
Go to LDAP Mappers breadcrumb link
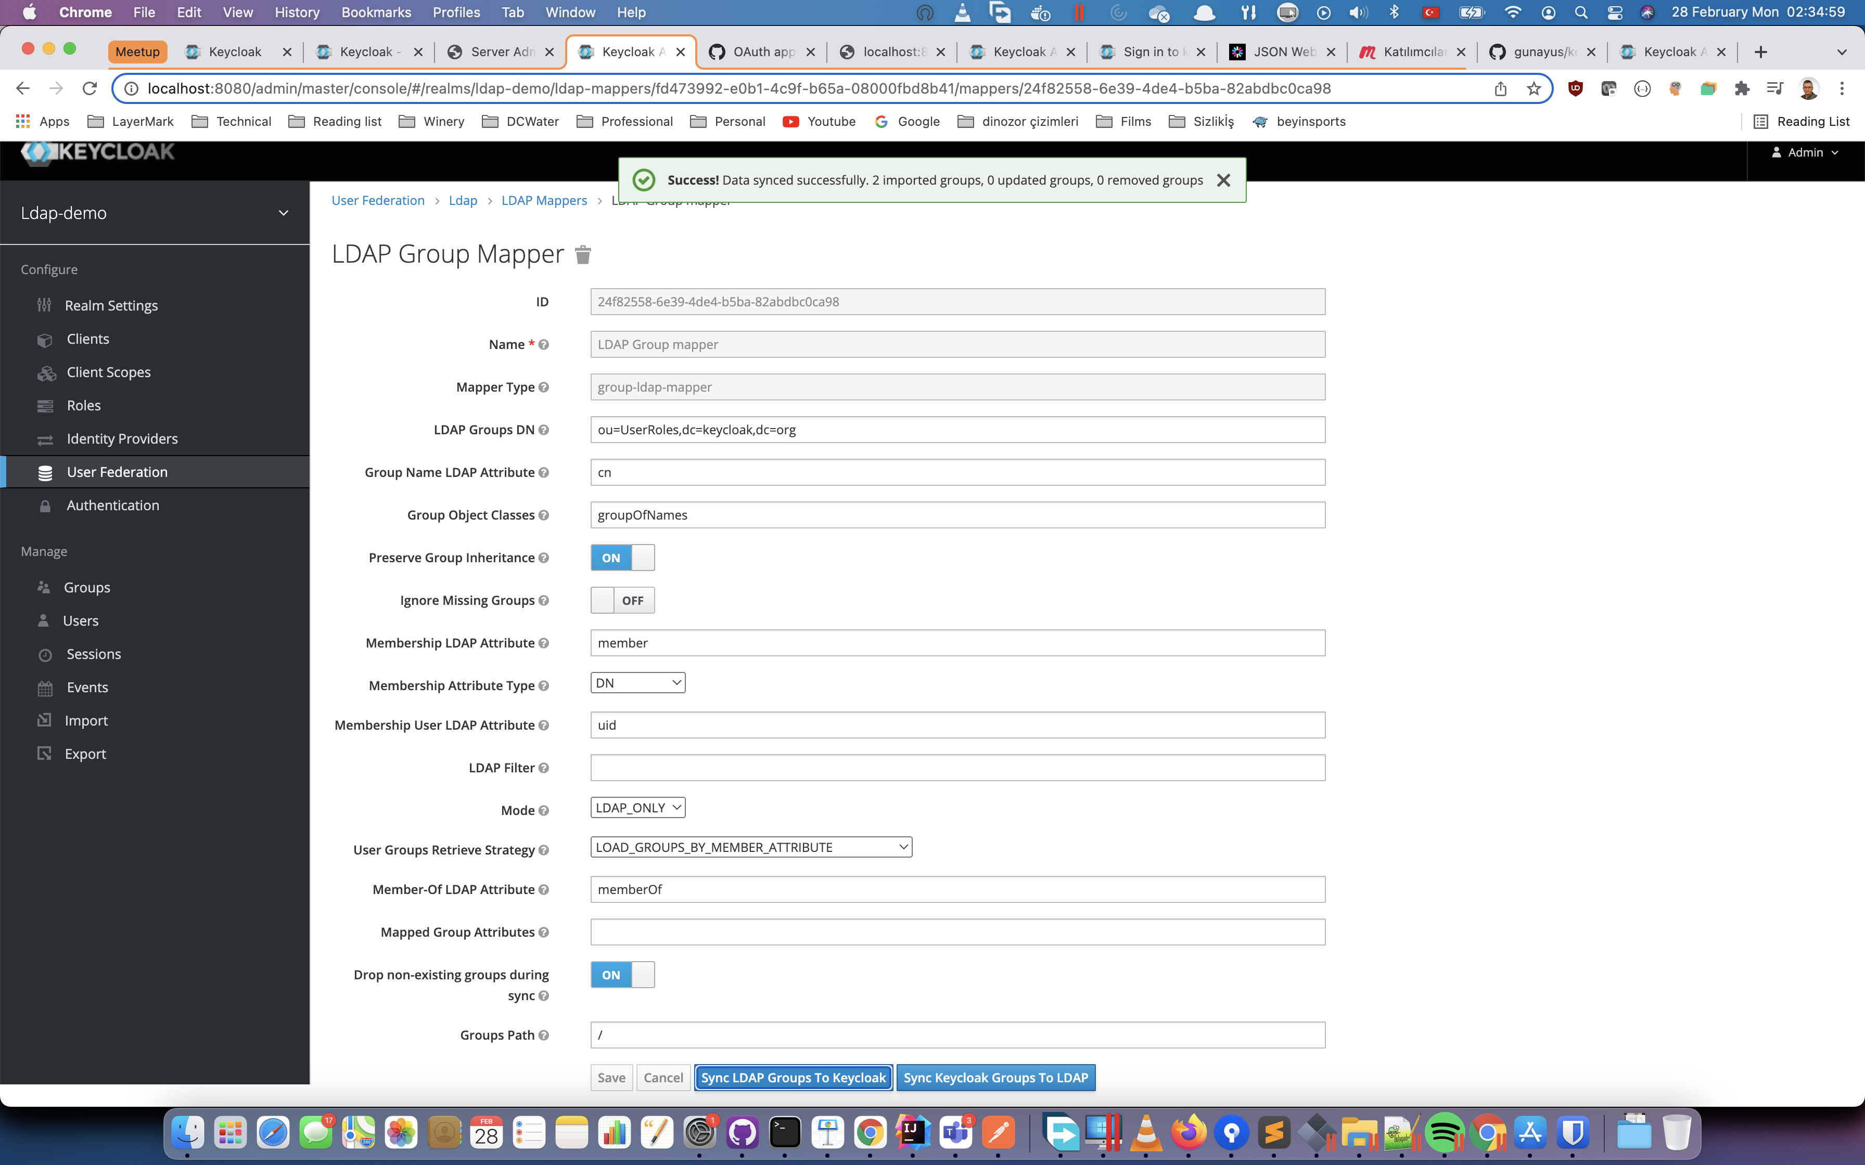point(543,200)
